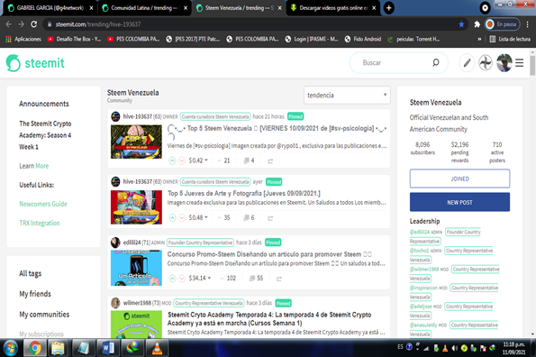Open a new browser tab
Image resolution: width=536 pixels, height=357 pixels.
coord(388,8)
